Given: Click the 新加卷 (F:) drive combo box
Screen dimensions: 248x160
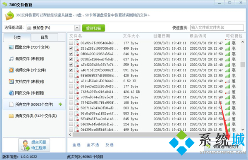Looking at the screenshot, I should click(x=53, y=28).
